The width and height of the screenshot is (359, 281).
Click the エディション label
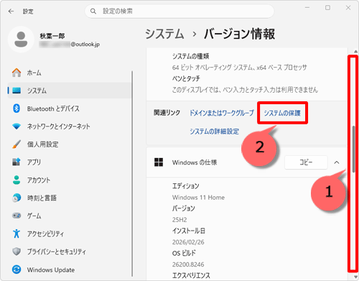coord(186,186)
